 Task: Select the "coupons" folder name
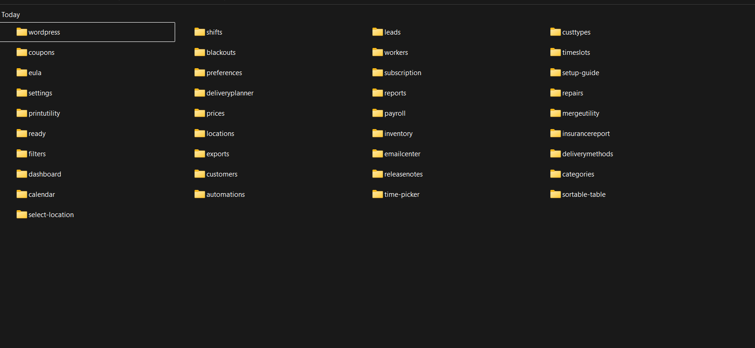(41, 53)
